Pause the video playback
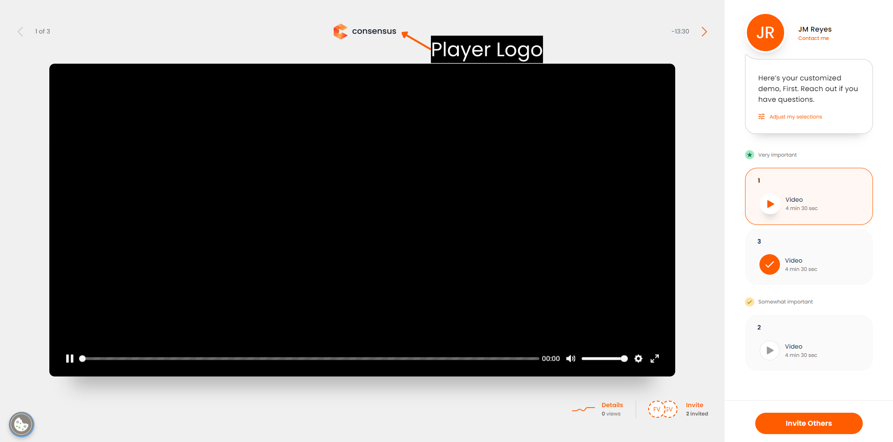893x442 pixels. (x=70, y=358)
